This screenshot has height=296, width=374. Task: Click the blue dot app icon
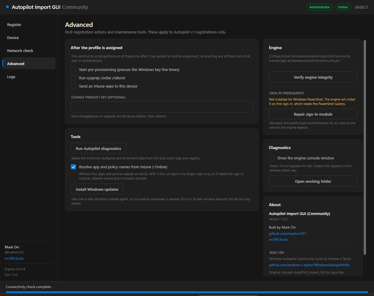(x=7, y=7)
